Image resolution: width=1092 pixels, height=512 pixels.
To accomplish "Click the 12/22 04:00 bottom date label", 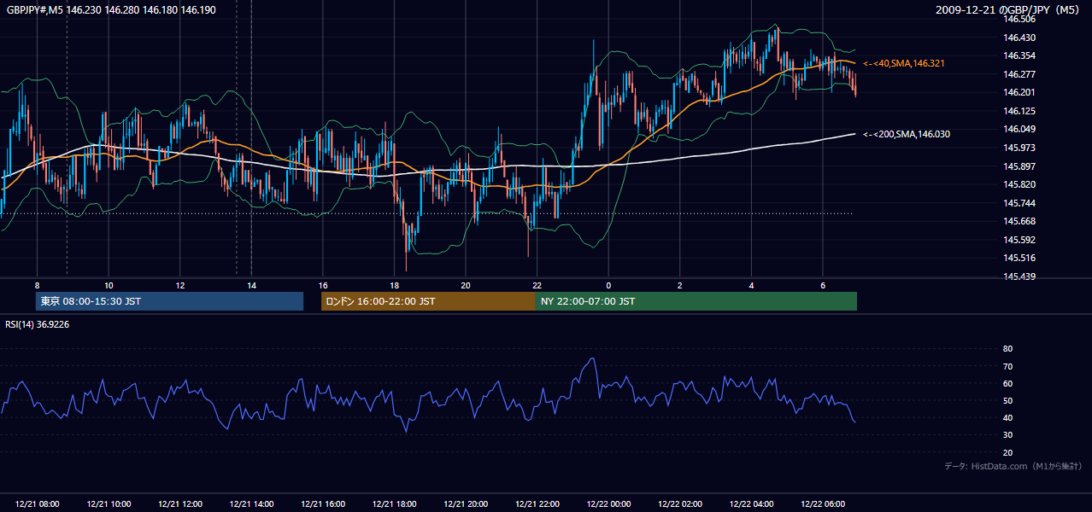I will pyautogui.click(x=751, y=504).
